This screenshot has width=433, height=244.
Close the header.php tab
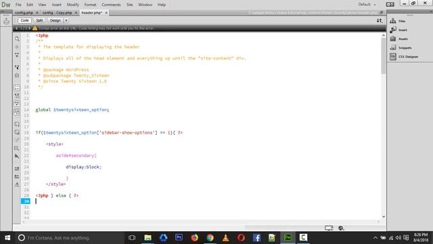106,13
